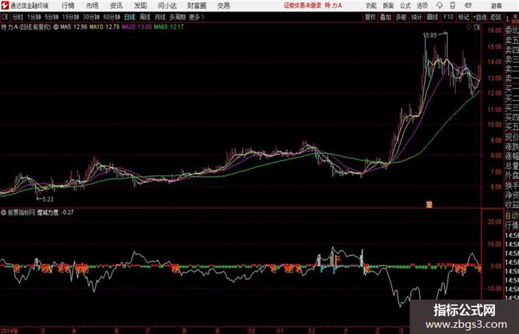Click the 5.23 low price marker
519x334 pixels.
48,199
